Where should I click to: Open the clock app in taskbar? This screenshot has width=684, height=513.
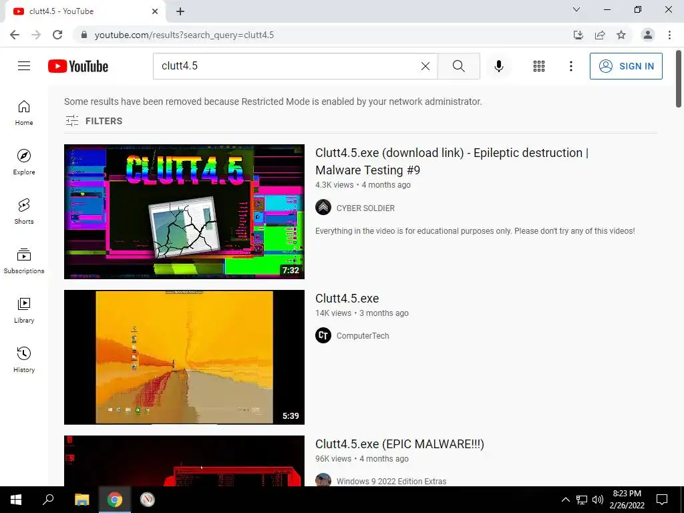[148, 500]
